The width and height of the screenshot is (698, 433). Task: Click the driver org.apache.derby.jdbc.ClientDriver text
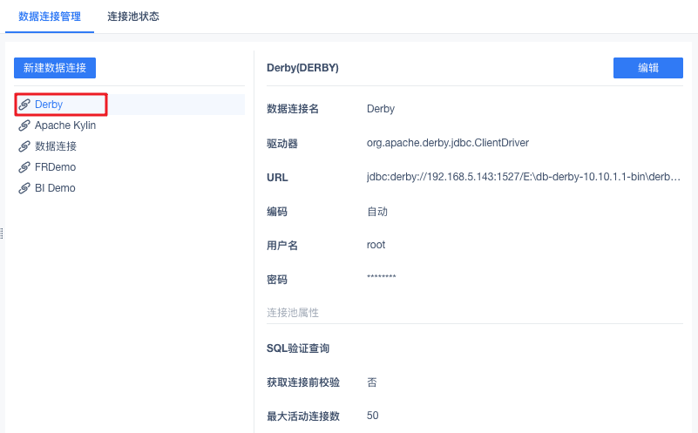click(448, 143)
